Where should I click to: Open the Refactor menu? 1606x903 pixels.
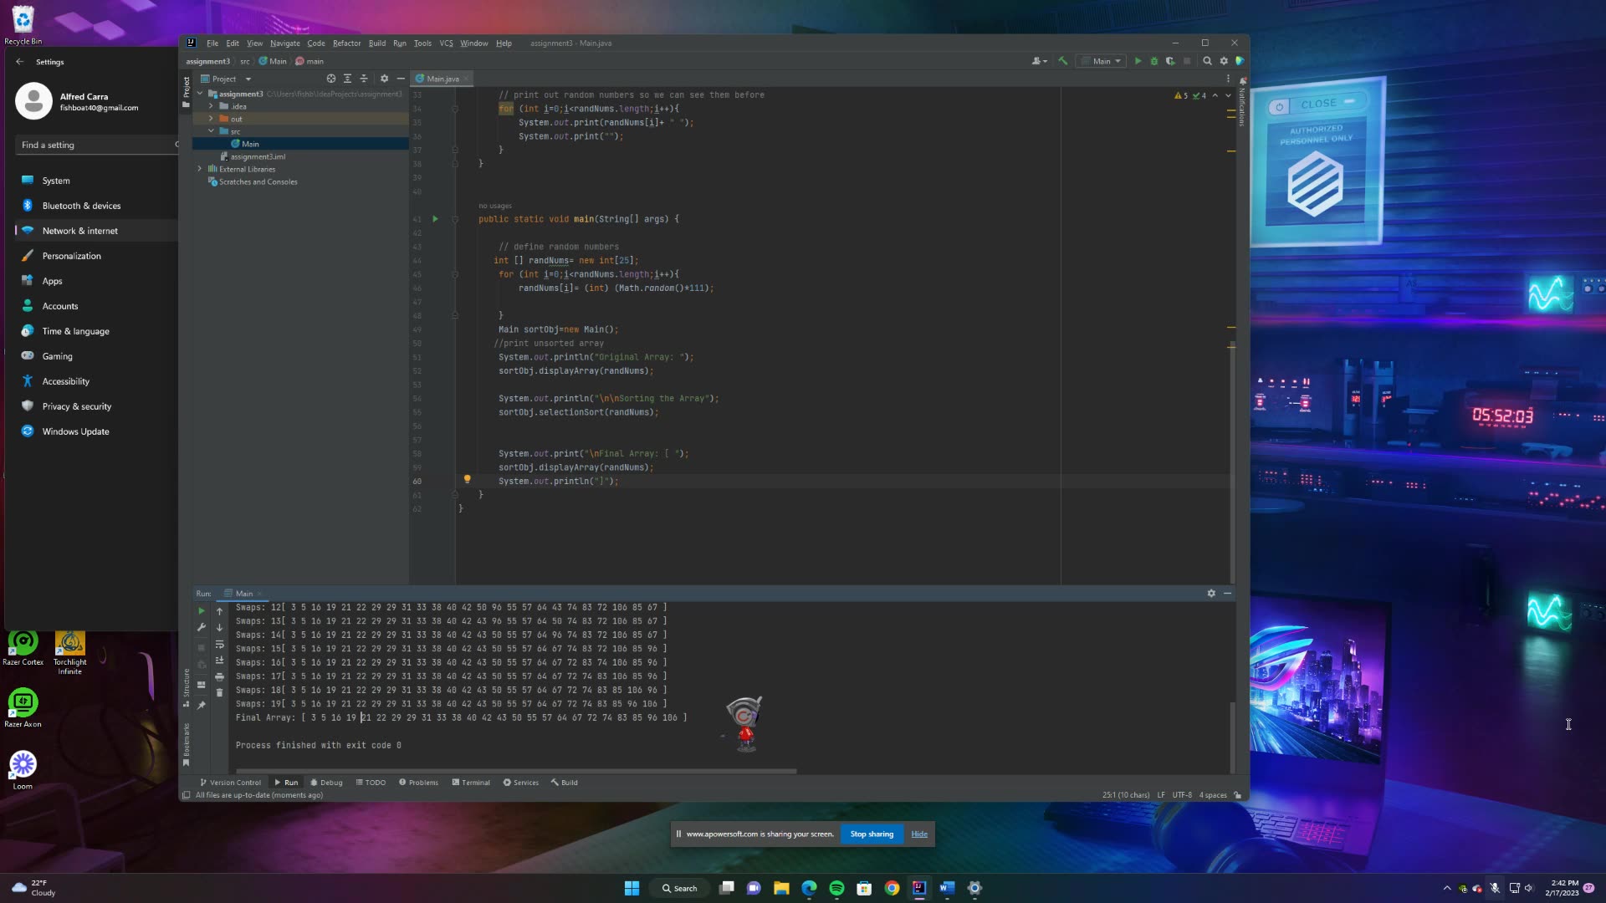pyautogui.click(x=346, y=43)
